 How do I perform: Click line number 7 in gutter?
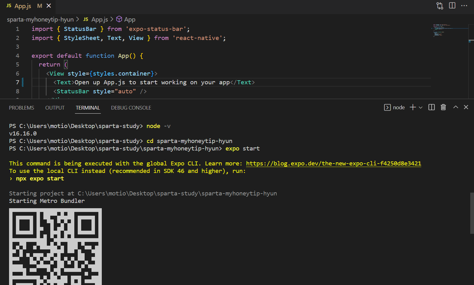(17, 82)
